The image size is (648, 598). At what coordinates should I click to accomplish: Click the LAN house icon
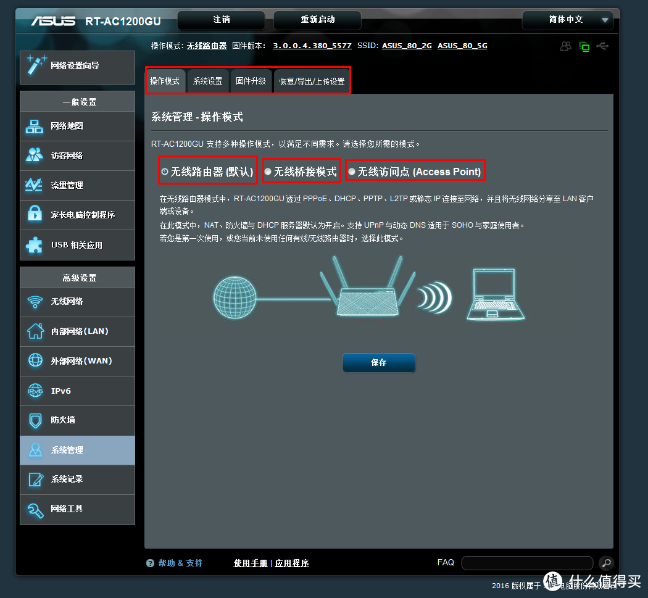click(35, 331)
